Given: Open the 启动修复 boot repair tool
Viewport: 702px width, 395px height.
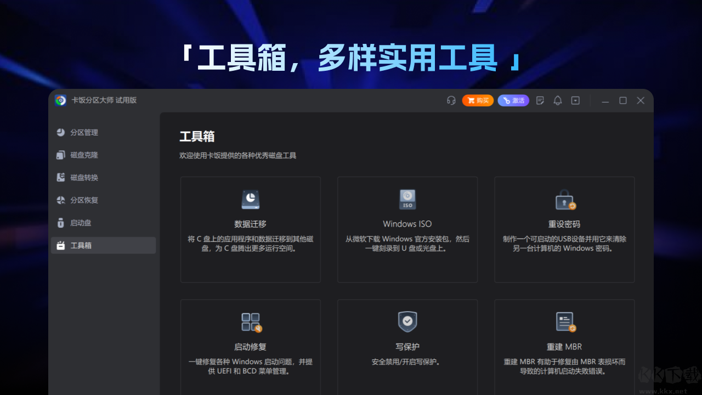Looking at the screenshot, I should click(250, 322).
